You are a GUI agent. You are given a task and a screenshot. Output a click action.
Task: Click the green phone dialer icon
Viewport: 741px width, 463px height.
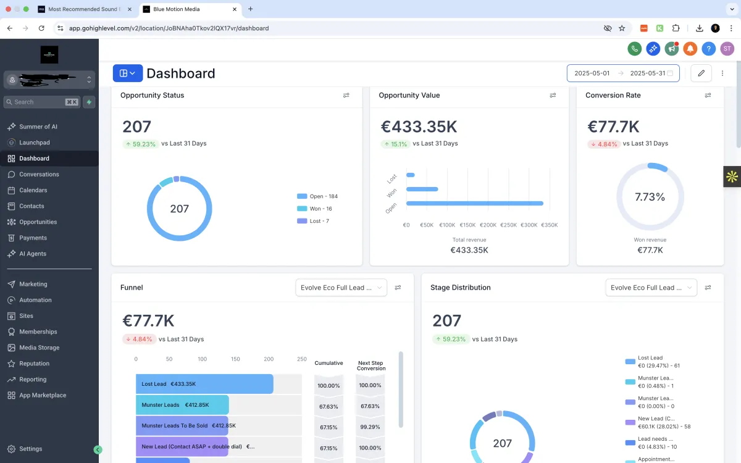pos(634,49)
